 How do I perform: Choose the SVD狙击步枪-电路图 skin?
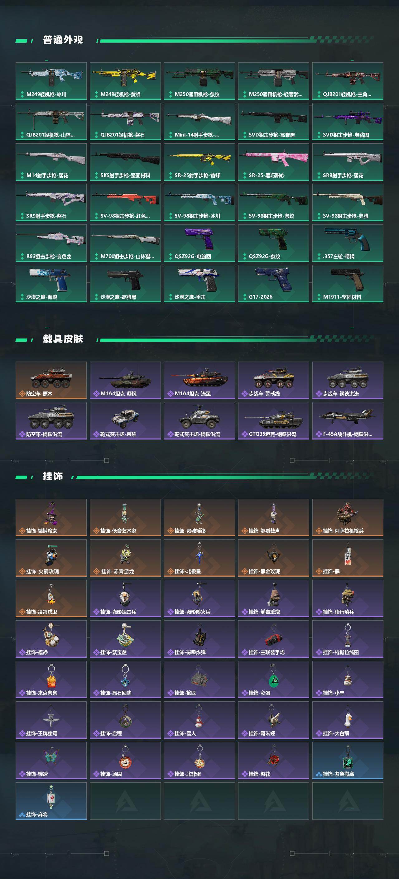pos(348,122)
